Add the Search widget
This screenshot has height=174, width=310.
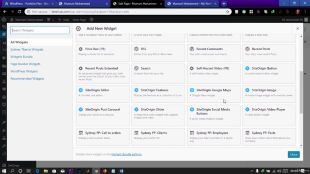click(x=158, y=73)
